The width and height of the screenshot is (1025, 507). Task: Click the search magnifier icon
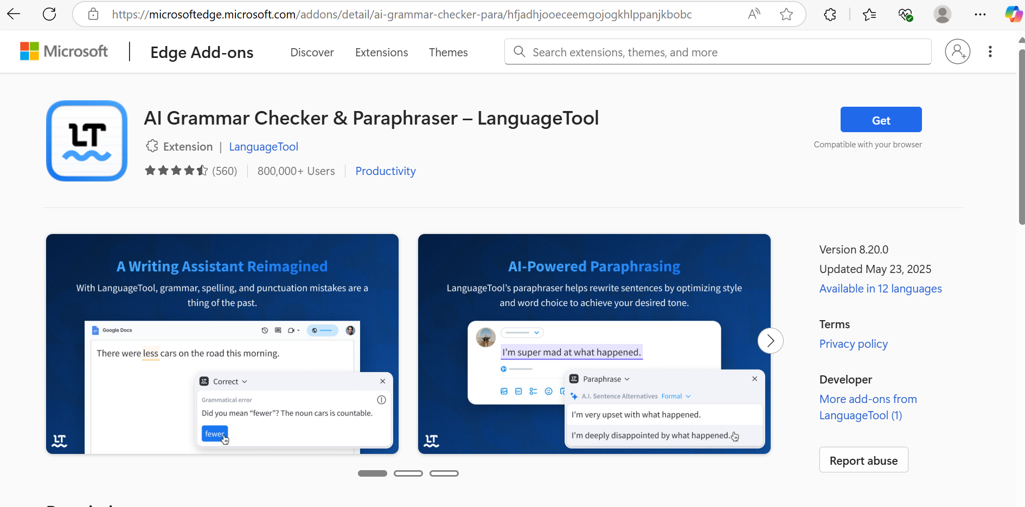[519, 51]
